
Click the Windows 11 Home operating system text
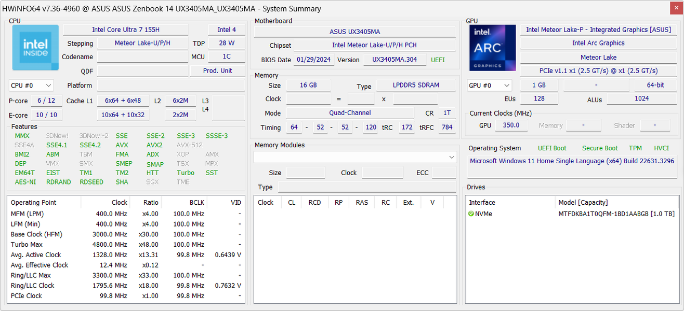click(x=572, y=161)
